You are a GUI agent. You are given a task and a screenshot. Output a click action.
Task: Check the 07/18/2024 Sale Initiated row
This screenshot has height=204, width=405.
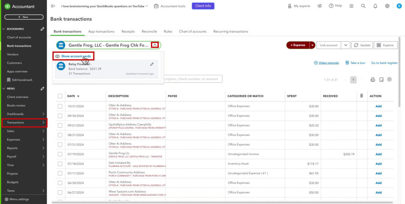click(x=60, y=164)
